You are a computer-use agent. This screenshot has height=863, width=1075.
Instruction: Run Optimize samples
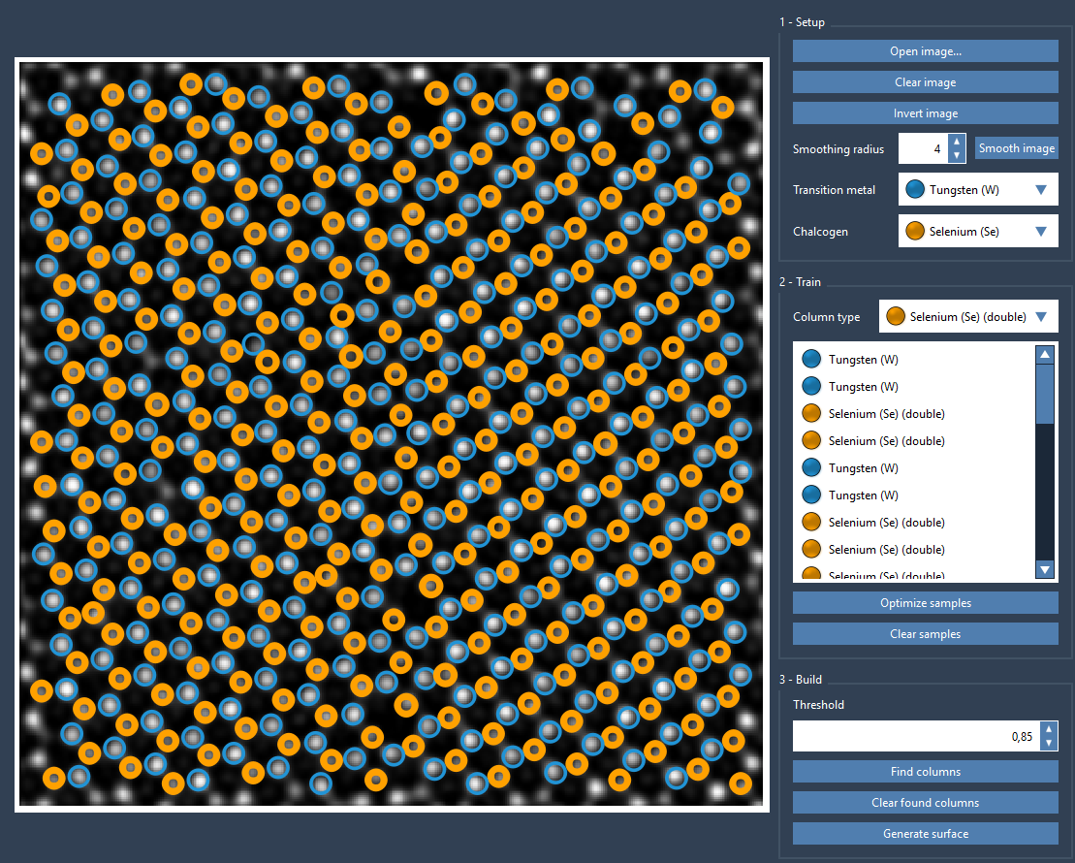pyautogui.click(x=925, y=603)
